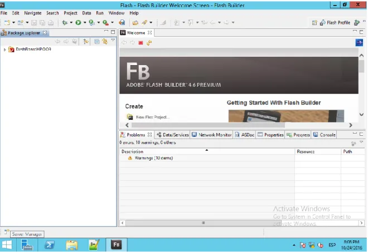This screenshot has height=252, width=368.
Task: Click the Flash Debug perspective icon
Action: (x=357, y=23)
